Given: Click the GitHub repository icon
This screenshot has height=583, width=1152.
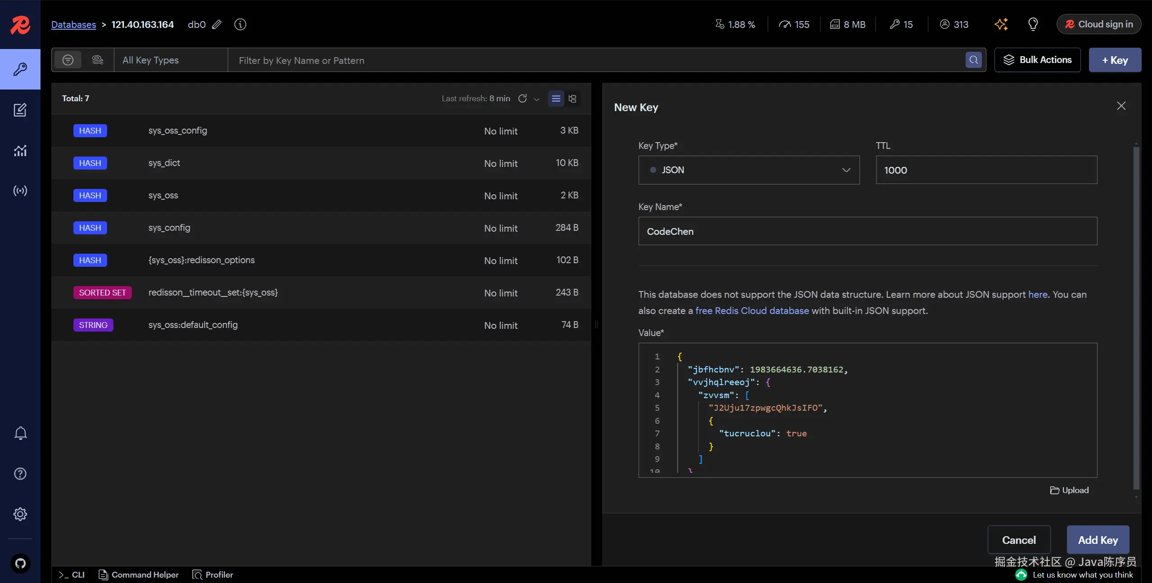Looking at the screenshot, I should point(20,563).
